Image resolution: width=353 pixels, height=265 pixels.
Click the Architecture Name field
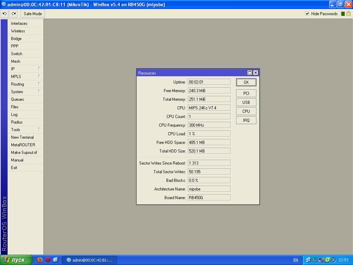[x=209, y=189]
